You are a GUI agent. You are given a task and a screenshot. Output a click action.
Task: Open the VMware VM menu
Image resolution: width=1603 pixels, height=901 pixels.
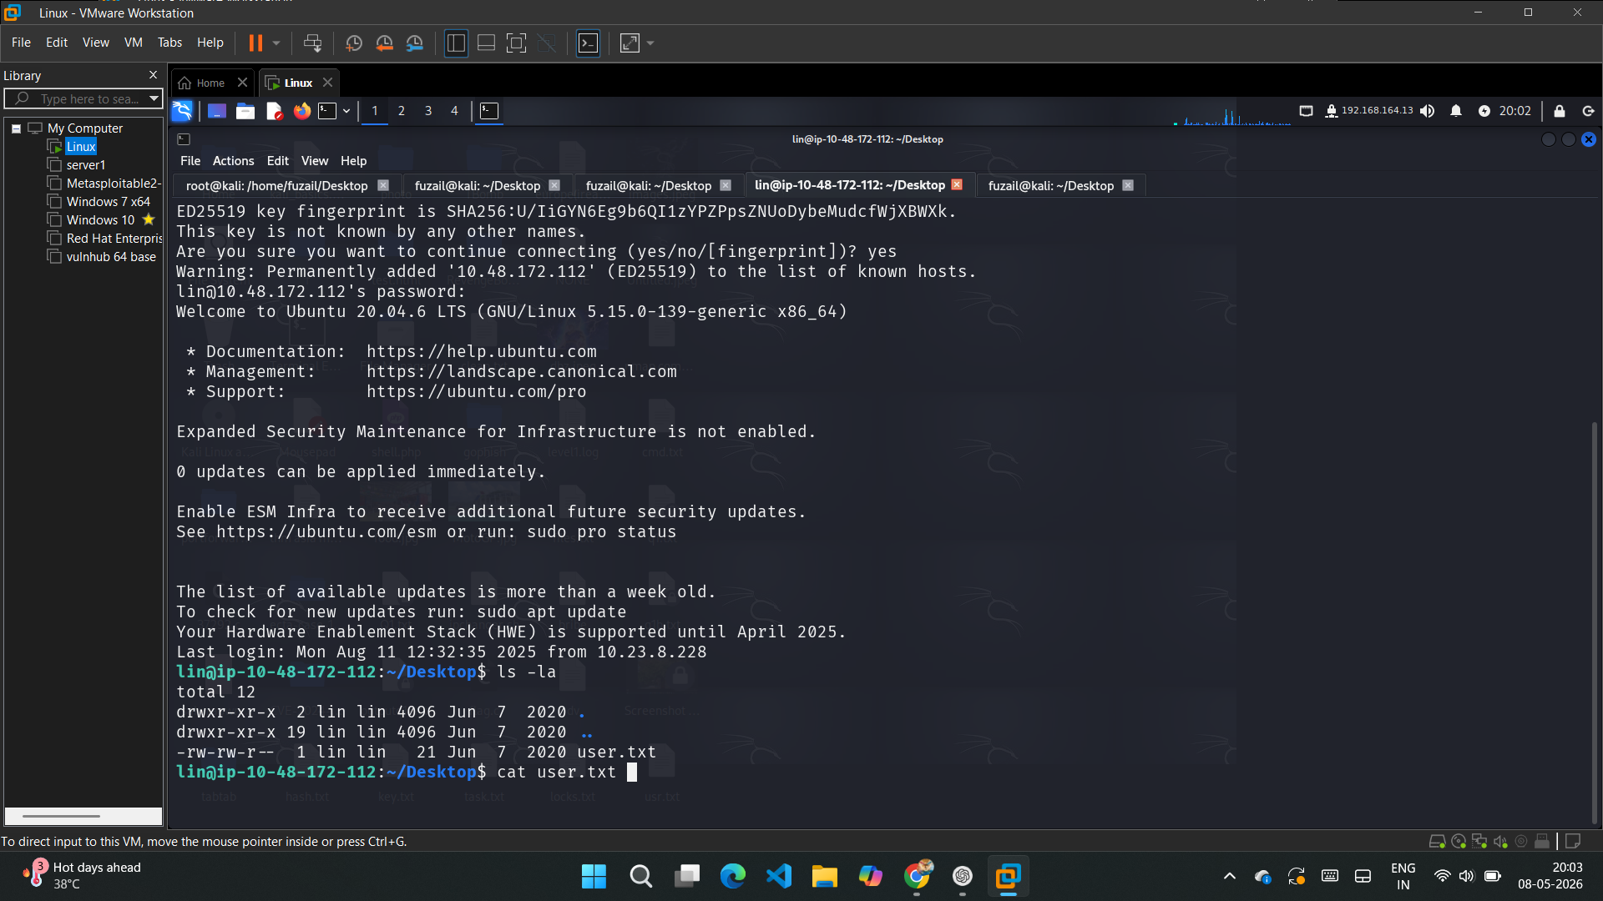click(x=134, y=43)
